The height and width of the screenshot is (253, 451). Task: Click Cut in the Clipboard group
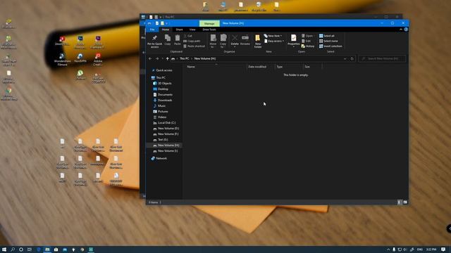188,36
